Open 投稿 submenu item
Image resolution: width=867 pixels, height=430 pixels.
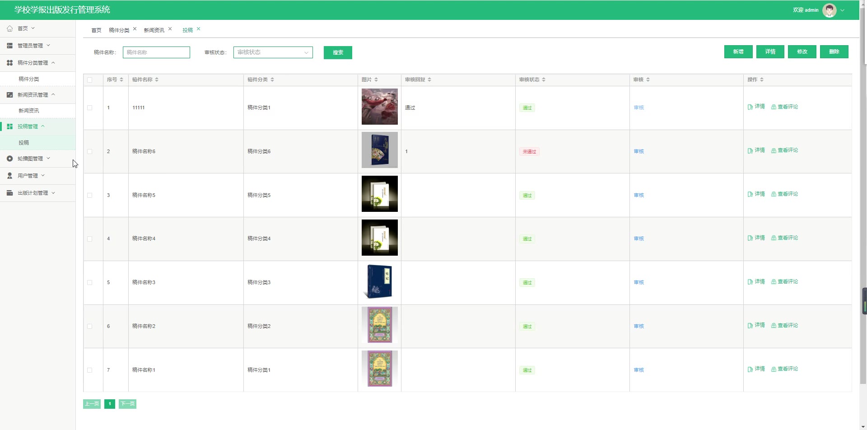pos(37,143)
